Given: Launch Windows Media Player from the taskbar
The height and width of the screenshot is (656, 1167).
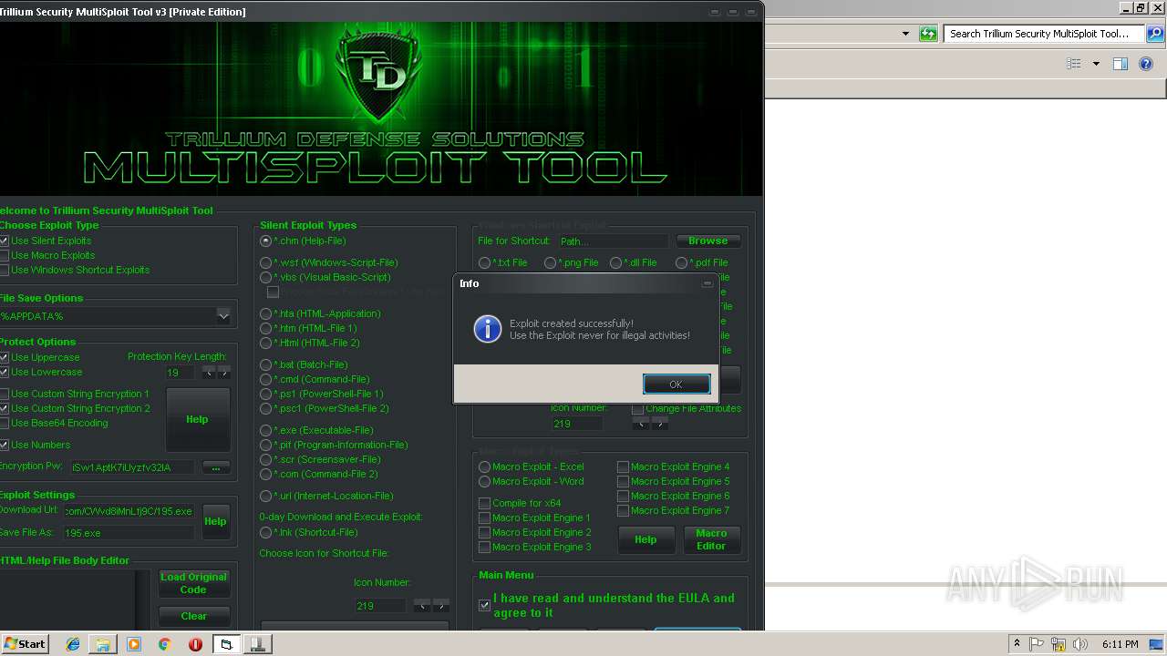Looking at the screenshot, I should pyautogui.click(x=134, y=644).
